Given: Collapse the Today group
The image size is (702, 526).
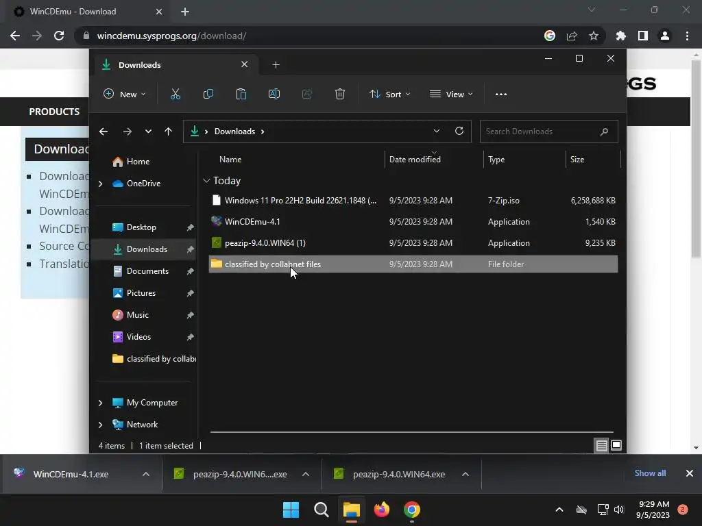Looking at the screenshot, I should click(x=206, y=181).
